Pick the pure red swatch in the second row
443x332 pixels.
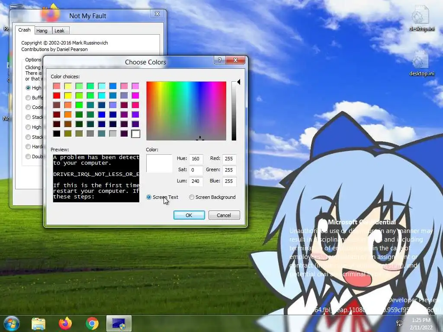57,96
